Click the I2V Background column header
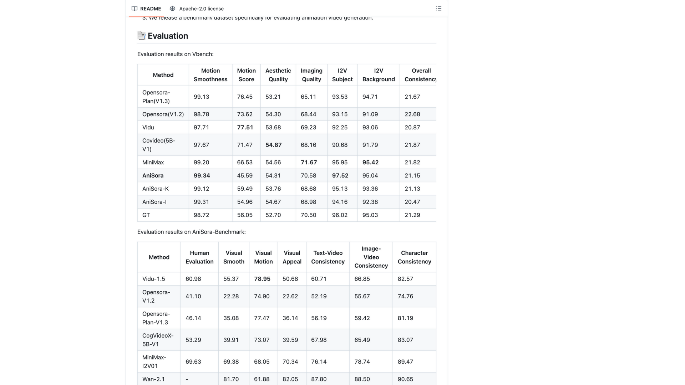 coord(379,75)
